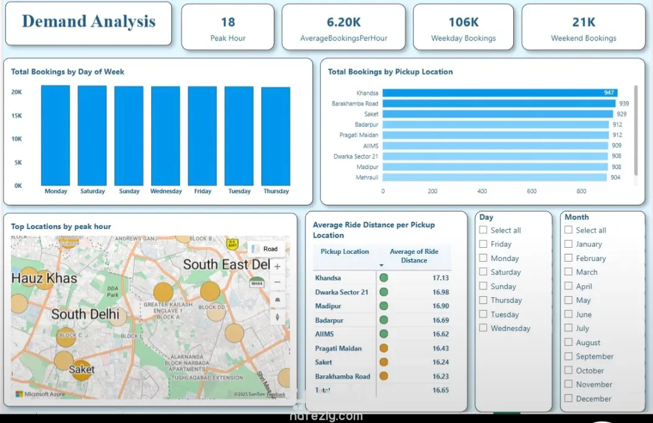Click the dark orange Saket bubble on map

point(81,370)
